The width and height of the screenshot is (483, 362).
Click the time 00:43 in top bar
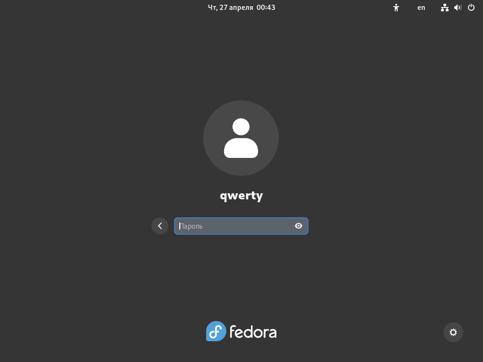[266, 8]
